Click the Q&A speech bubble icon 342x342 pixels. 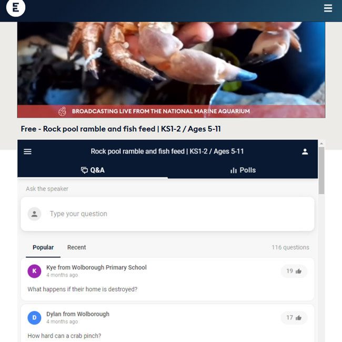click(84, 170)
